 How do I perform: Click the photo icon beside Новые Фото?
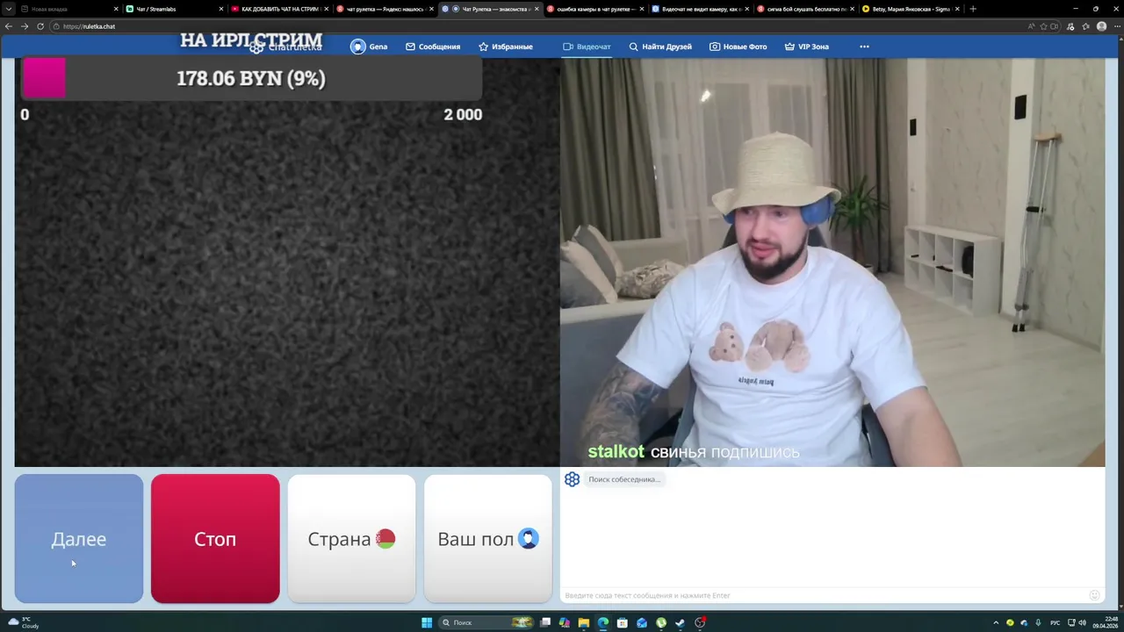click(715, 47)
